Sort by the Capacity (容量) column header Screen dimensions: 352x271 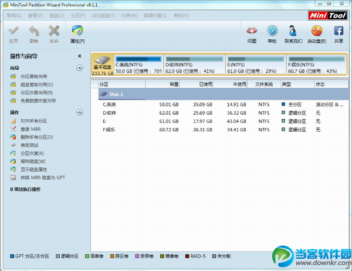point(163,84)
